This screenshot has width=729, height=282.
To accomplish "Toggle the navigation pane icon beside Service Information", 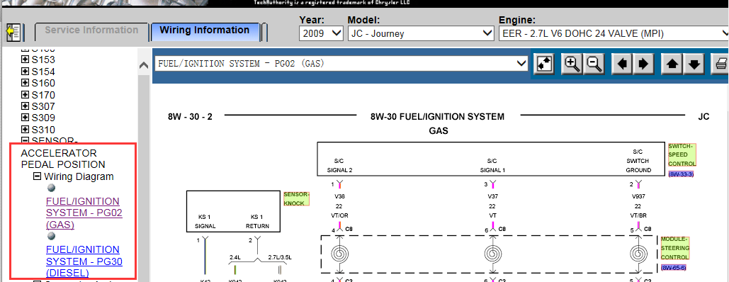I will pyautogui.click(x=13, y=32).
